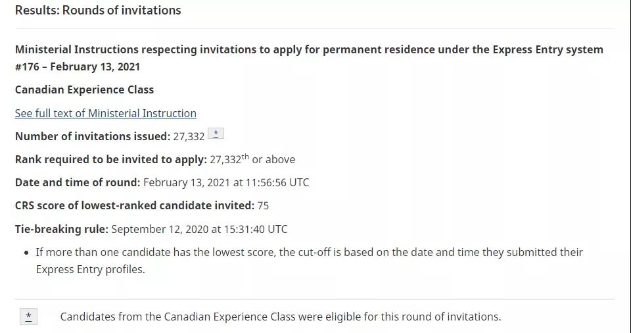Click "Rank required to be invited to apply" label
This screenshot has height=333, width=631.
[110, 159]
